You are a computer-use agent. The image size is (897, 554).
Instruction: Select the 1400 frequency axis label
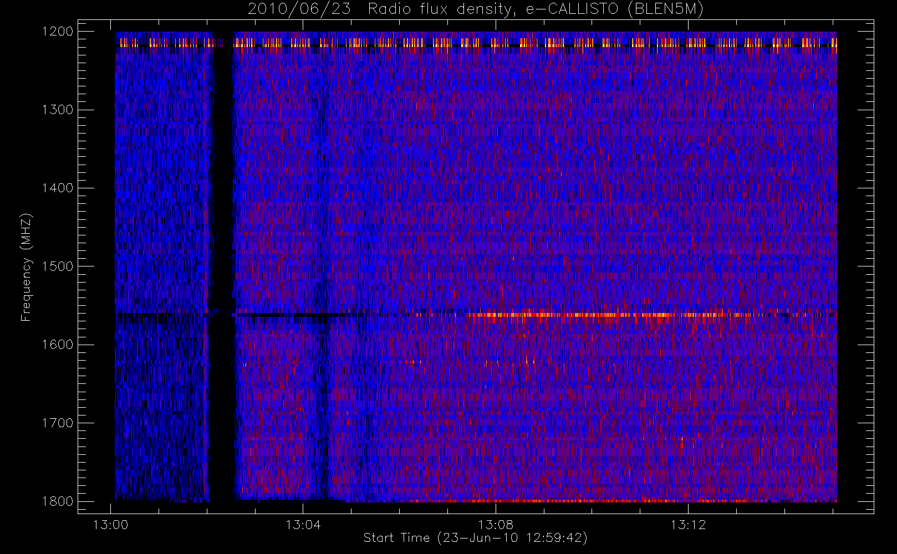58,188
